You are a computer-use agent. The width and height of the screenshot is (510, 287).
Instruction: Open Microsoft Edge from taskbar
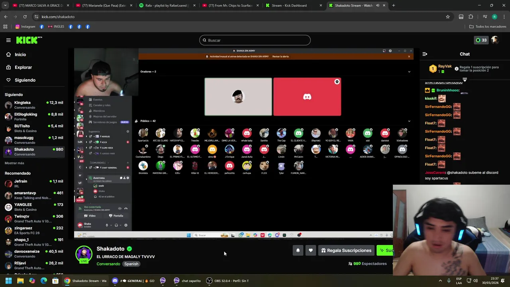coord(44,281)
